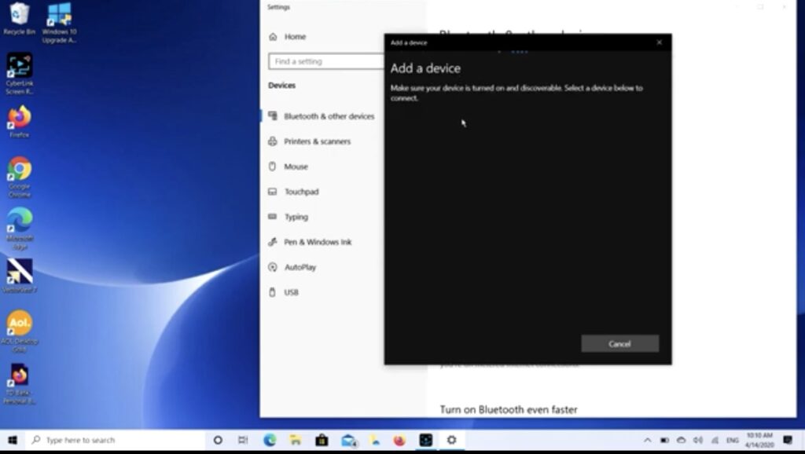This screenshot has width=805, height=454.
Task: Go to Pen & Windows Ink settings
Action: point(318,242)
